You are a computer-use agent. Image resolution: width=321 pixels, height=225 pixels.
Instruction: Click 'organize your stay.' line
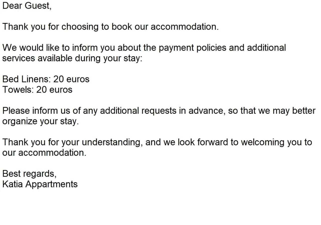[41, 121]
